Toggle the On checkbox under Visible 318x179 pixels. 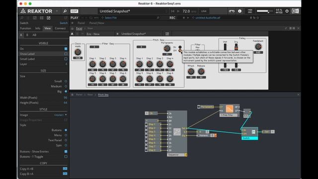point(66,49)
